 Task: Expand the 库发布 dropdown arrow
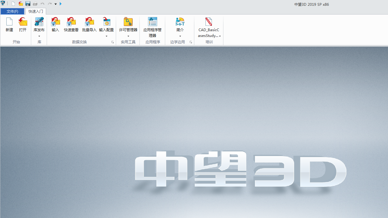39,36
